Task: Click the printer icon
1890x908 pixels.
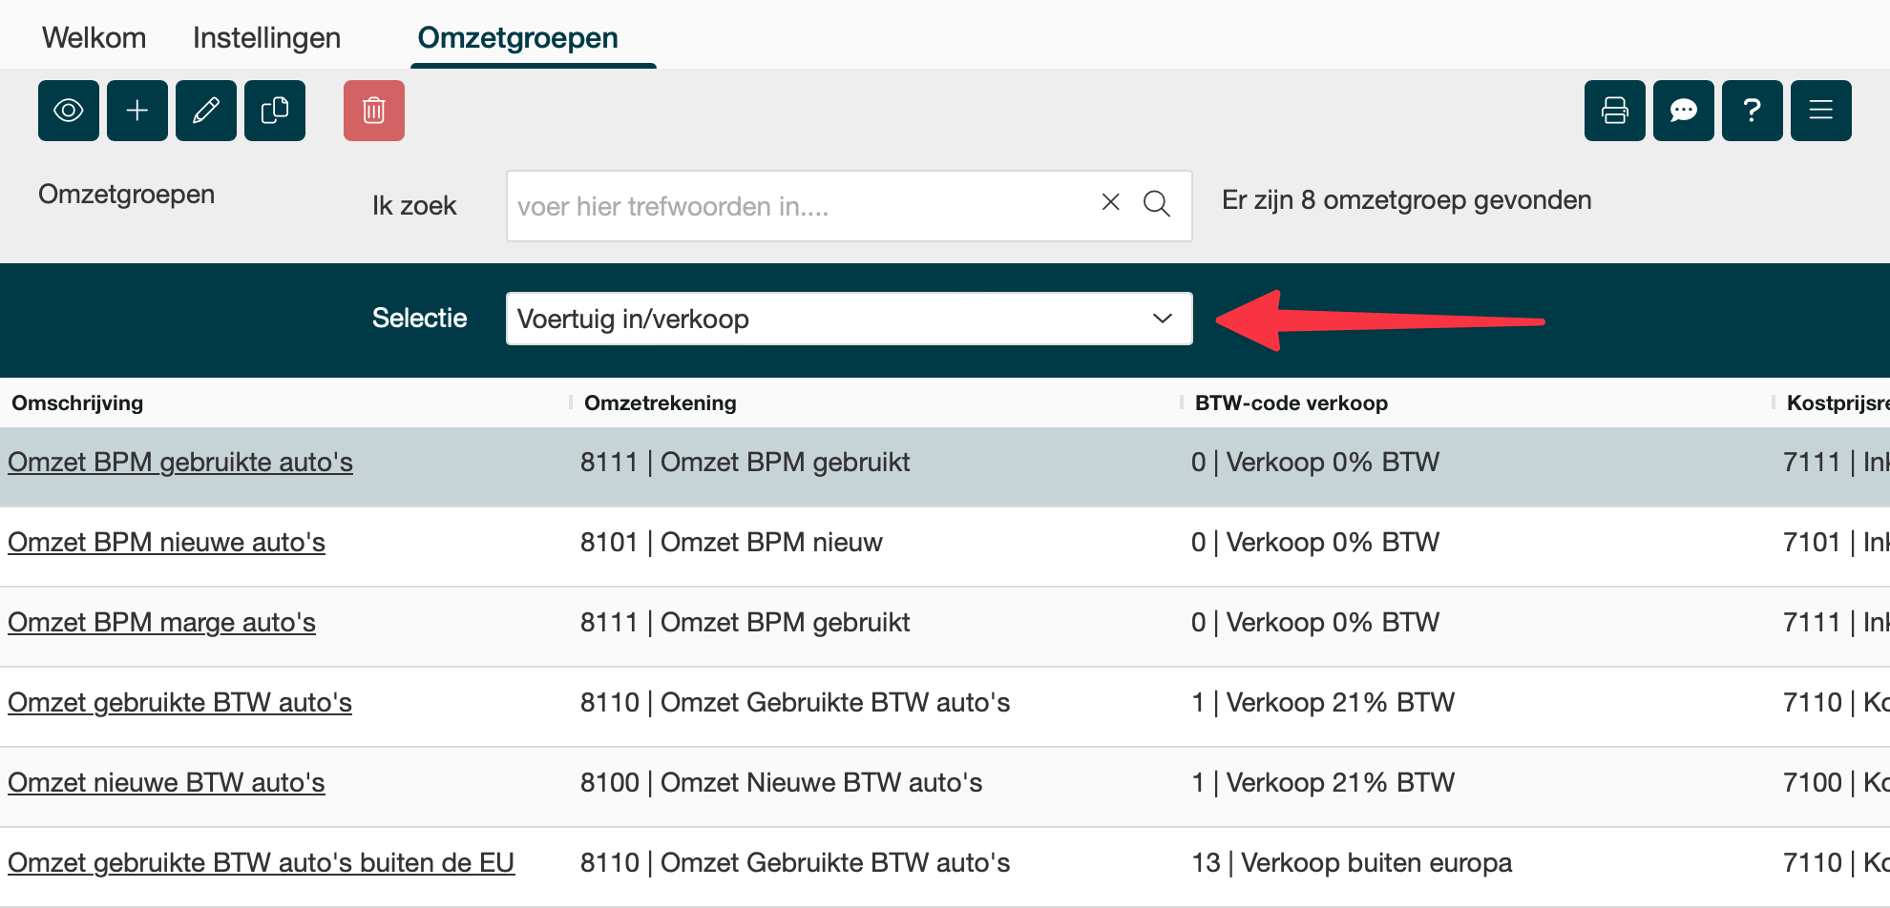Action: pyautogui.click(x=1615, y=111)
